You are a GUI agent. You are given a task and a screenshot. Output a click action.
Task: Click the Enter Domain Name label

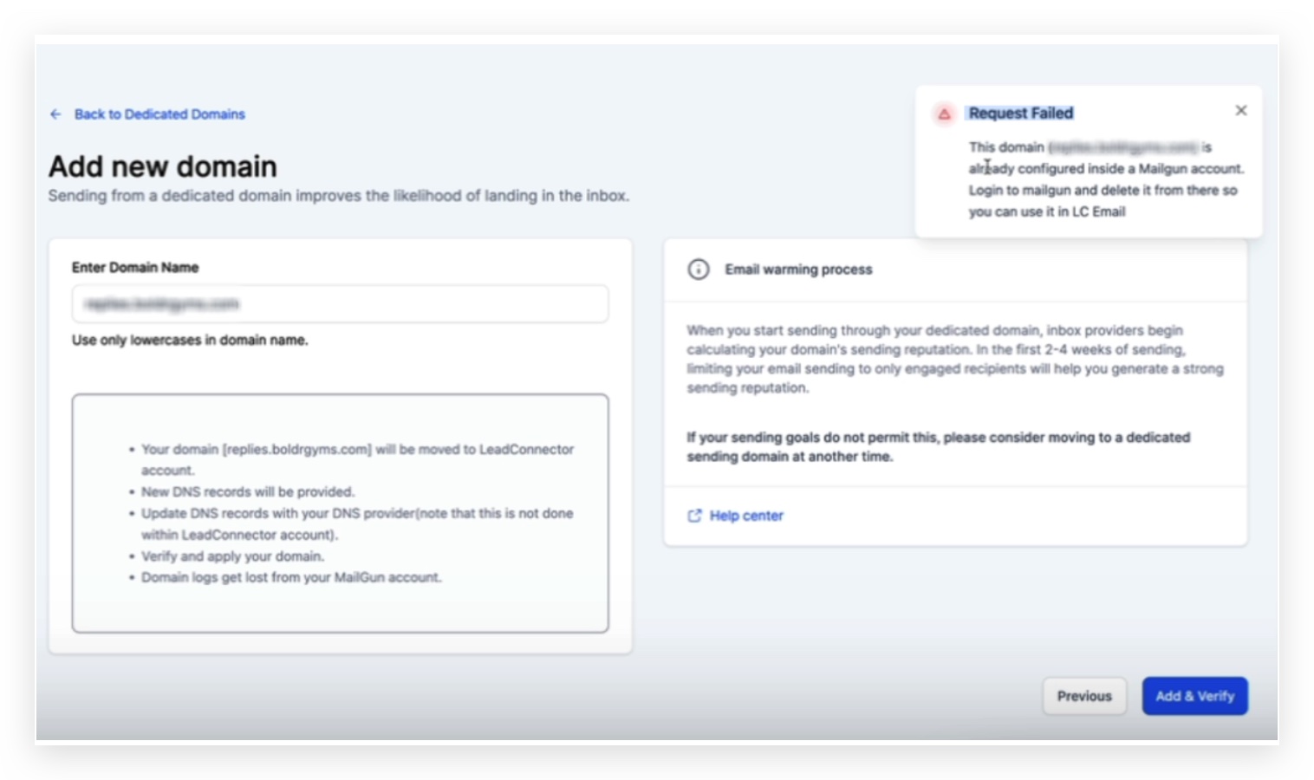135,268
